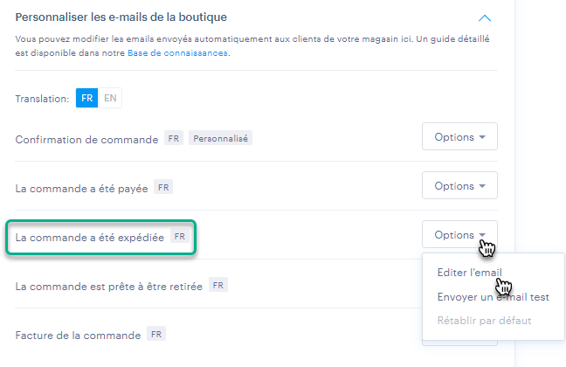Select Editer l'email menu entry
The width and height of the screenshot is (566, 367).
pyautogui.click(x=469, y=273)
